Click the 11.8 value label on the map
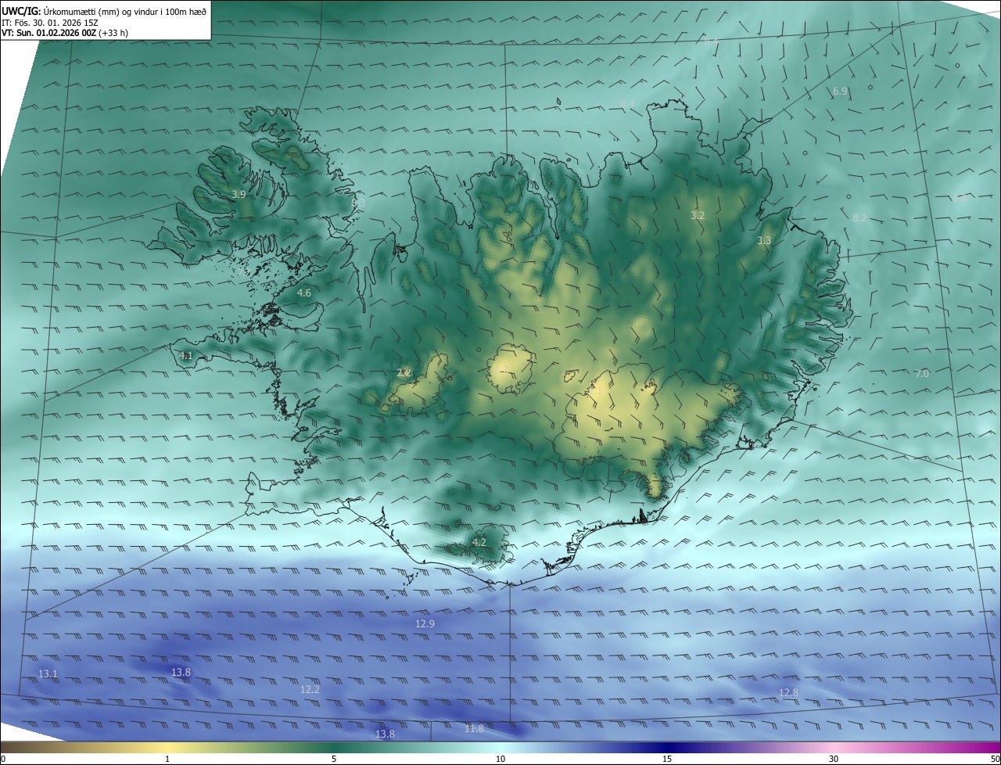 coord(474,728)
